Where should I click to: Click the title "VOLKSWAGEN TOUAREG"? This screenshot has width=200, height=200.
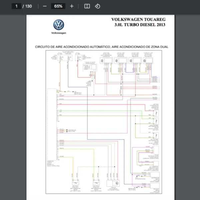(x=138, y=20)
